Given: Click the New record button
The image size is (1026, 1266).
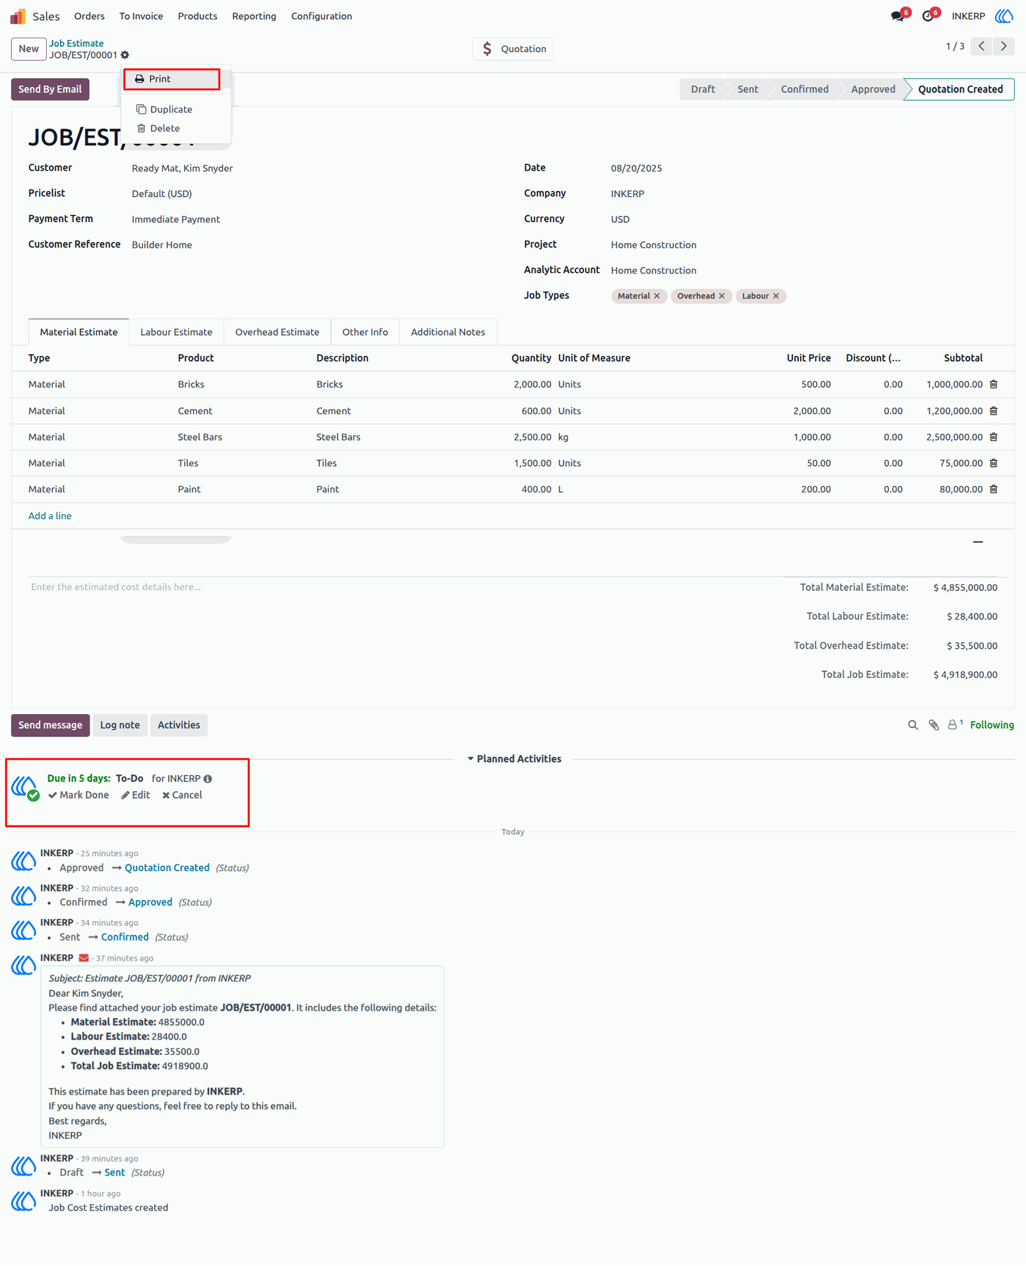Looking at the screenshot, I should point(28,49).
